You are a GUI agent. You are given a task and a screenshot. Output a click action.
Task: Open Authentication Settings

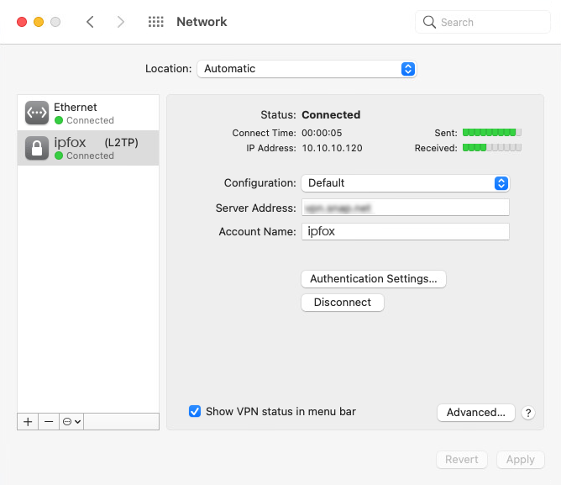[x=374, y=279]
